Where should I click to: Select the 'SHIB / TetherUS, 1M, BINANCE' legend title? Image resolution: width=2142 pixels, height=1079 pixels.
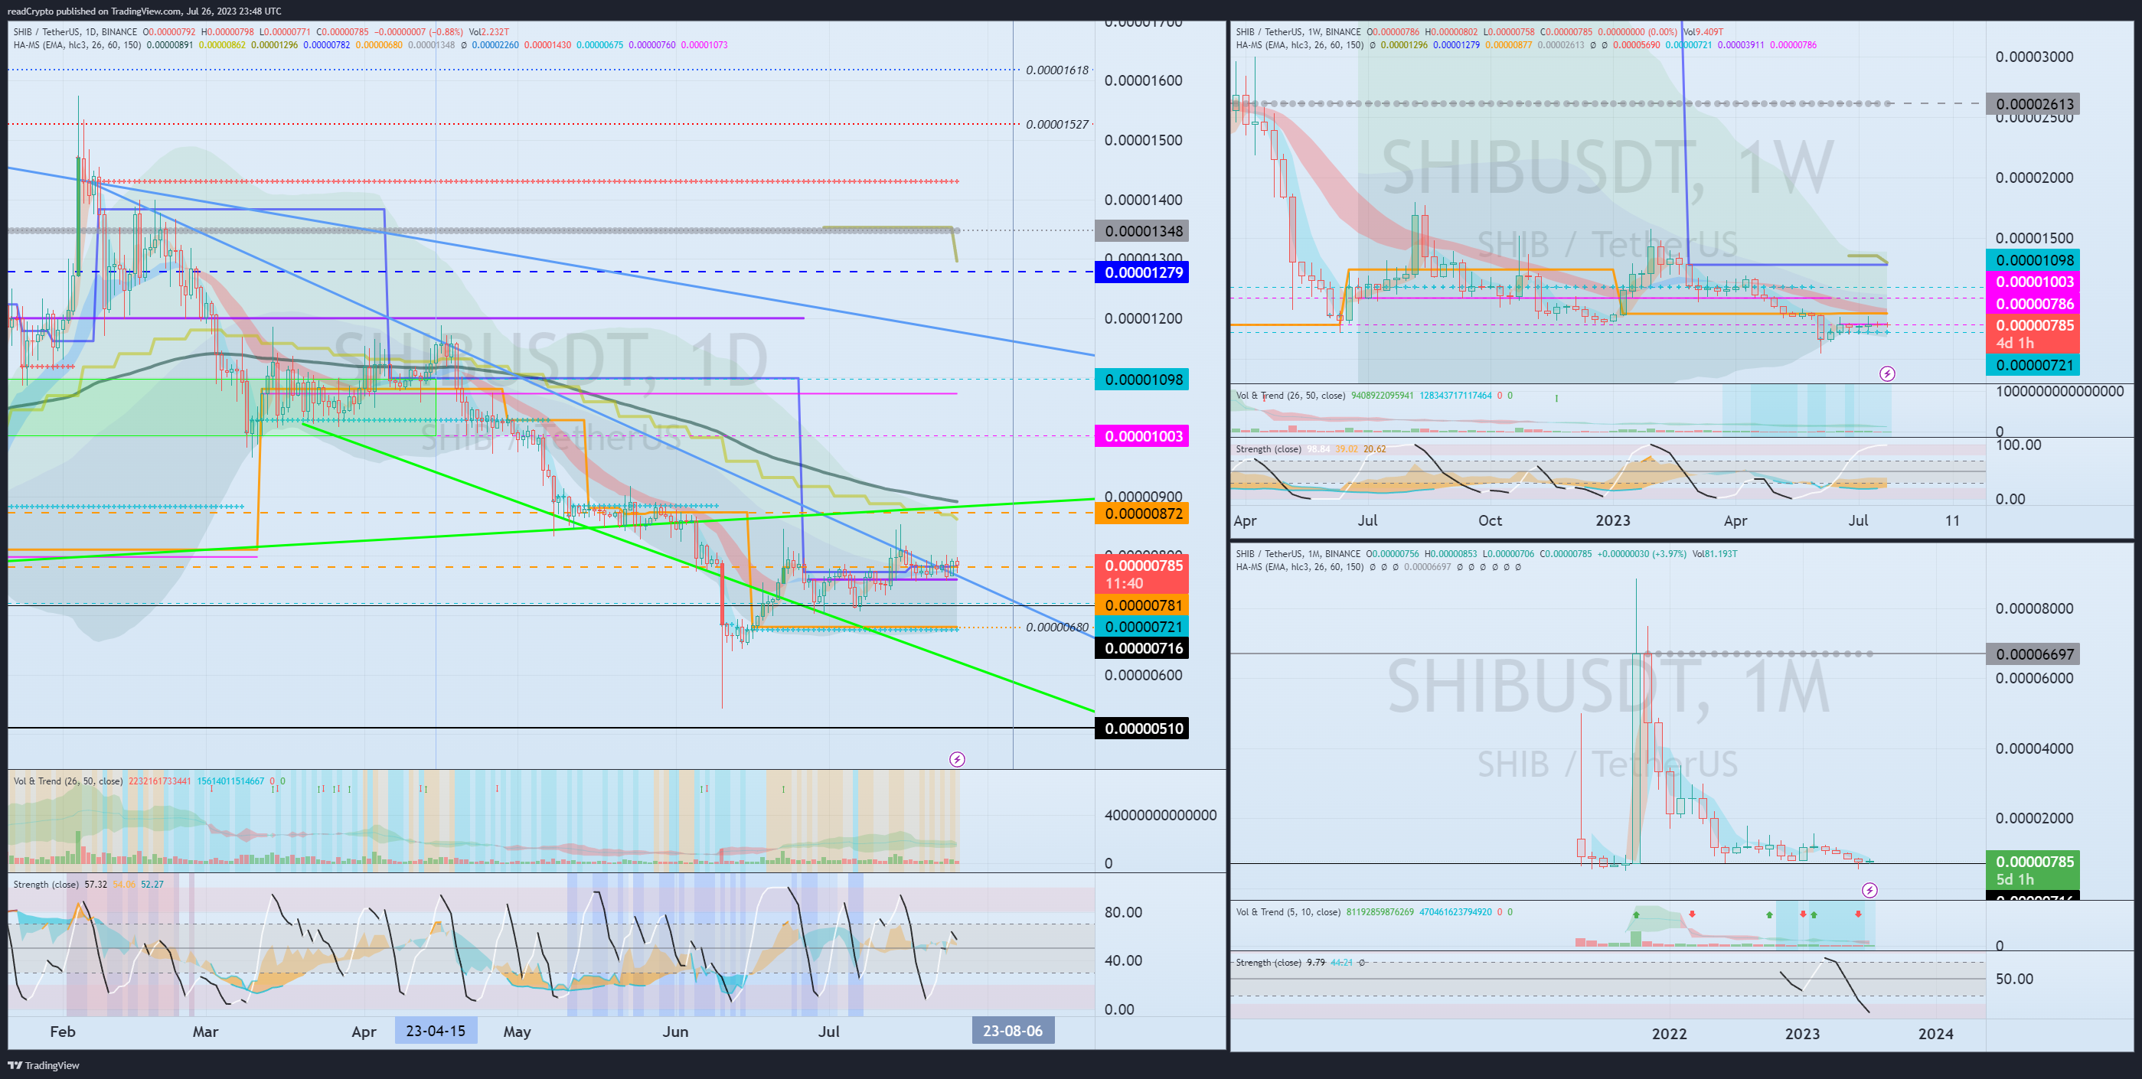tap(1299, 553)
